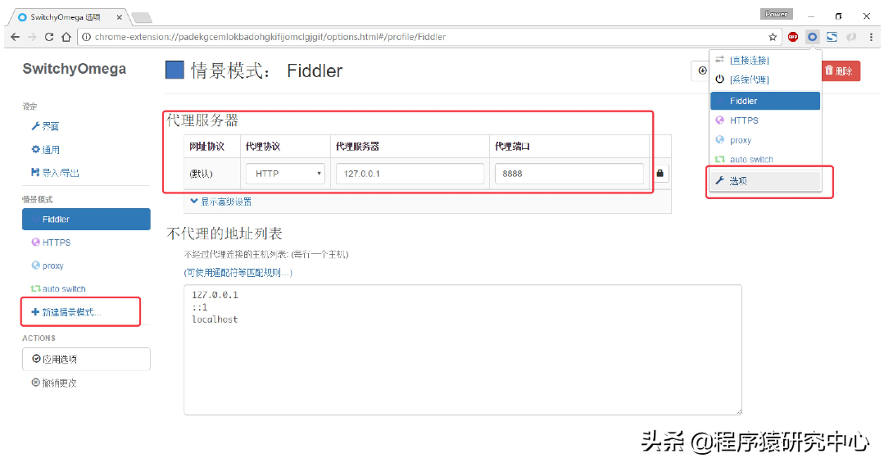Viewport: 884px width, 467px height.
Task: Select HTTPS profile in sidebar
Action: [52, 243]
